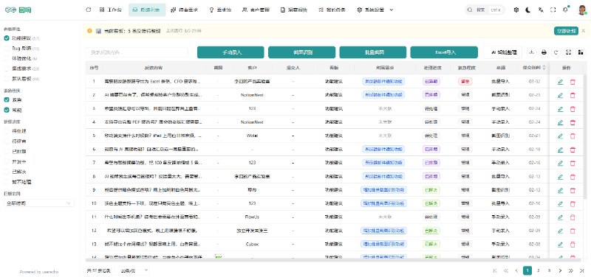
Task: Edit row 3 with pencil icon
Action: point(560,108)
